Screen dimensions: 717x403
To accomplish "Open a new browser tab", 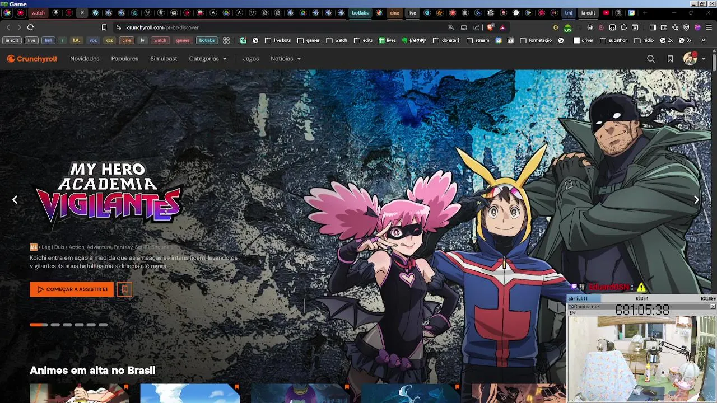I will point(645,12).
